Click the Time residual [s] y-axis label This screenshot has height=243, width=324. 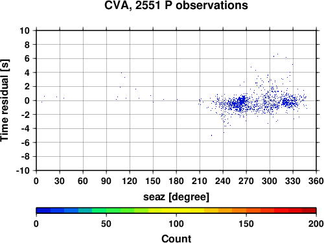[x=5, y=100]
